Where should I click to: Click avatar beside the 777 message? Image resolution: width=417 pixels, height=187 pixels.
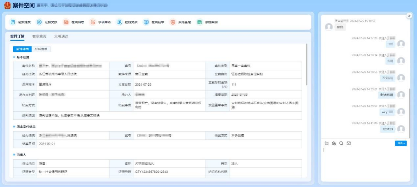coord(401,78)
